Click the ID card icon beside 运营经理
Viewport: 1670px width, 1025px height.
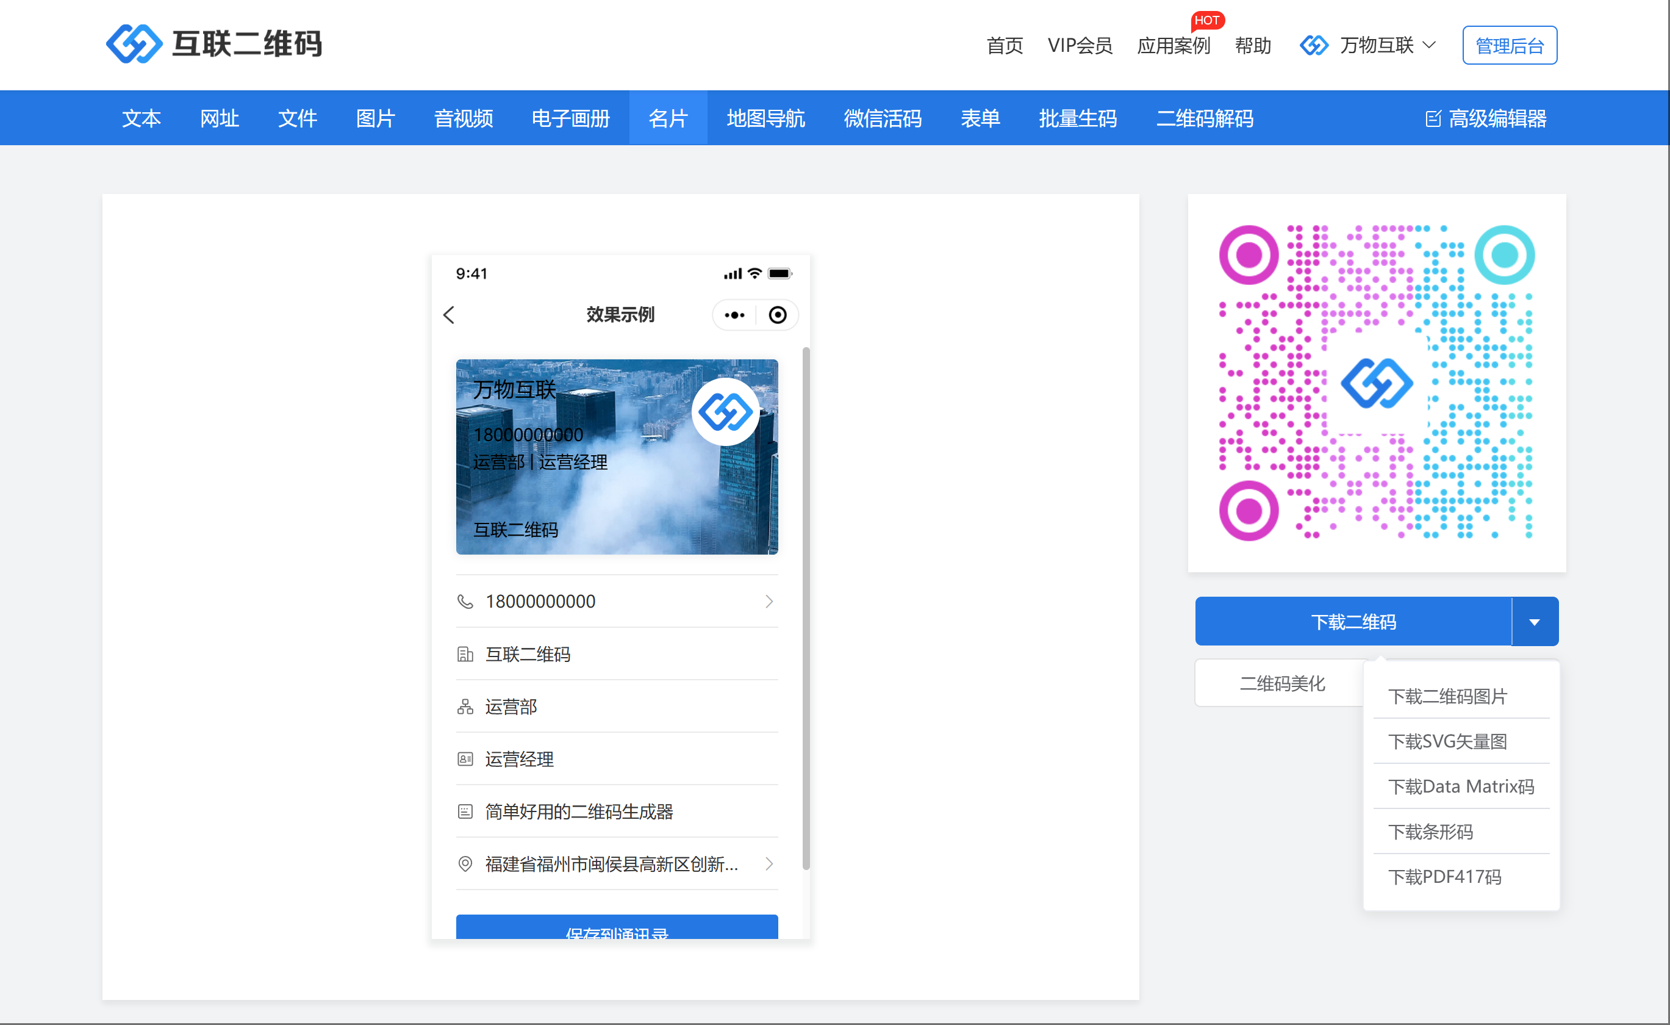click(x=465, y=759)
